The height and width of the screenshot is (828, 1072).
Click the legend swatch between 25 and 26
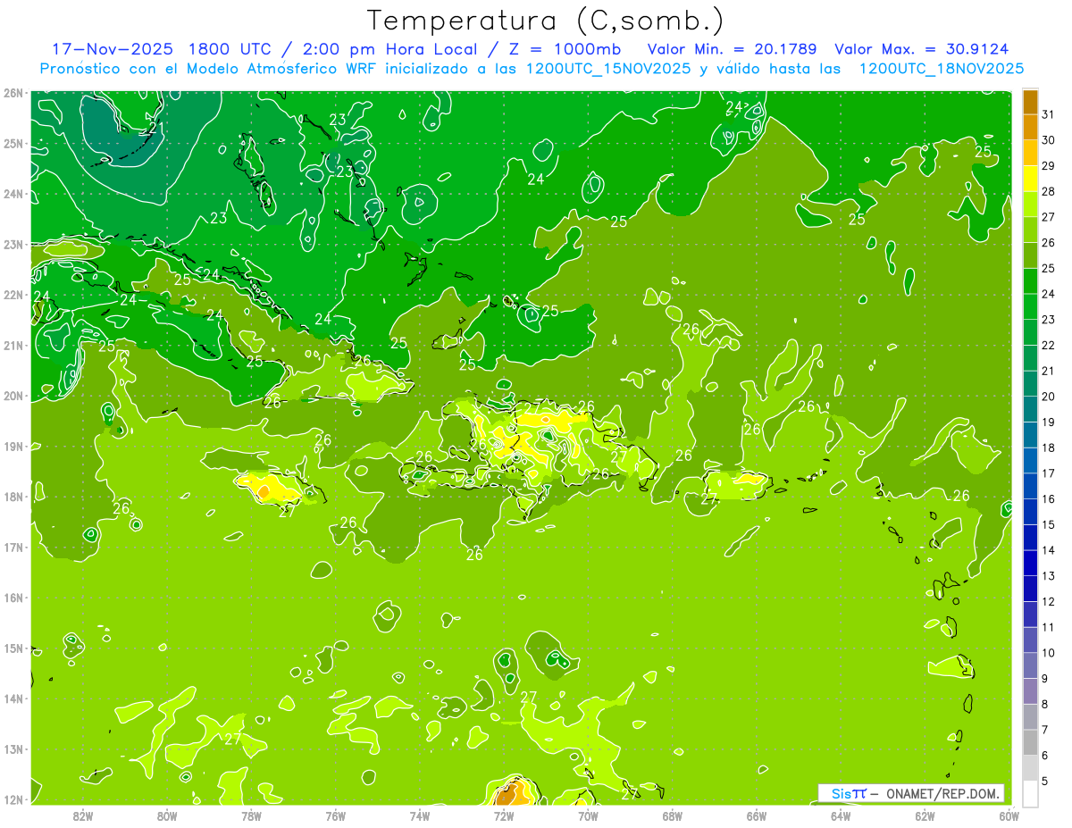pyautogui.click(x=1030, y=255)
